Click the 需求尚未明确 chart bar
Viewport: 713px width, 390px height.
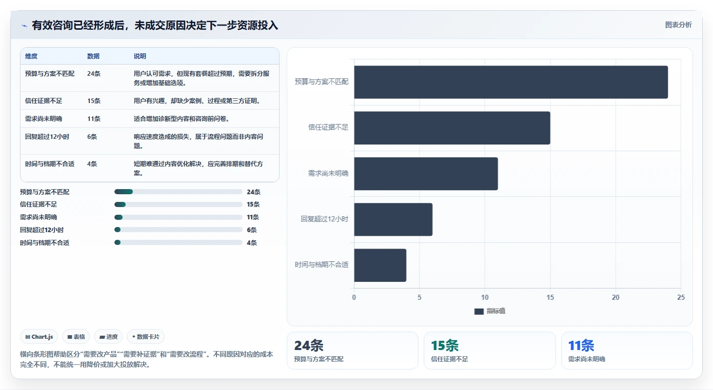(426, 174)
